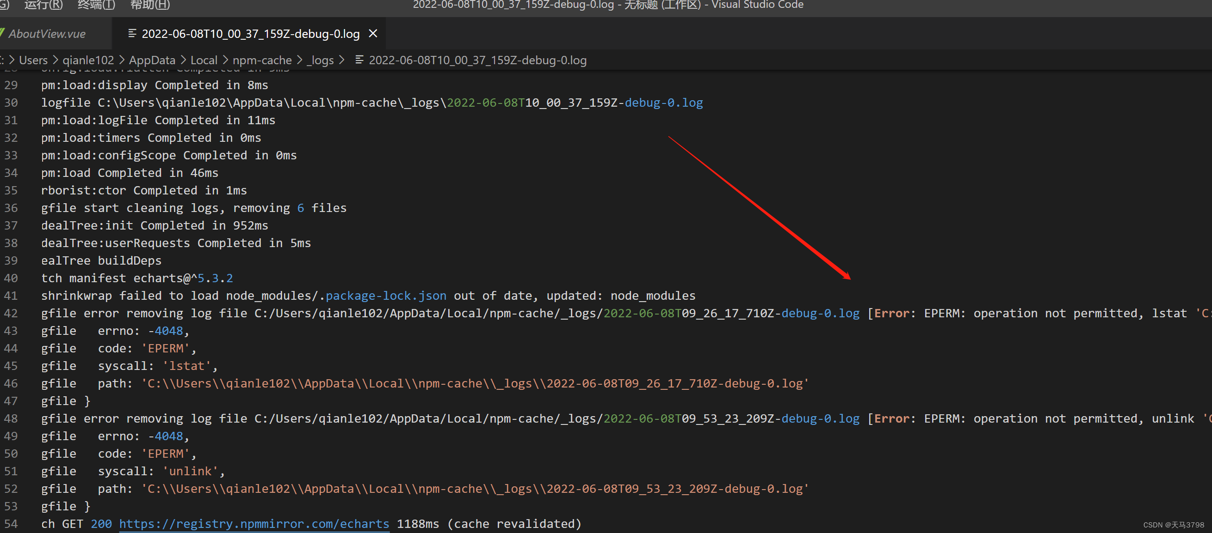The height and width of the screenshot is (533, 1212).
Task: Select the 2022-06-08T10_00_37_159Z-debug-0.log tab
Action: [x=250, y=34]
